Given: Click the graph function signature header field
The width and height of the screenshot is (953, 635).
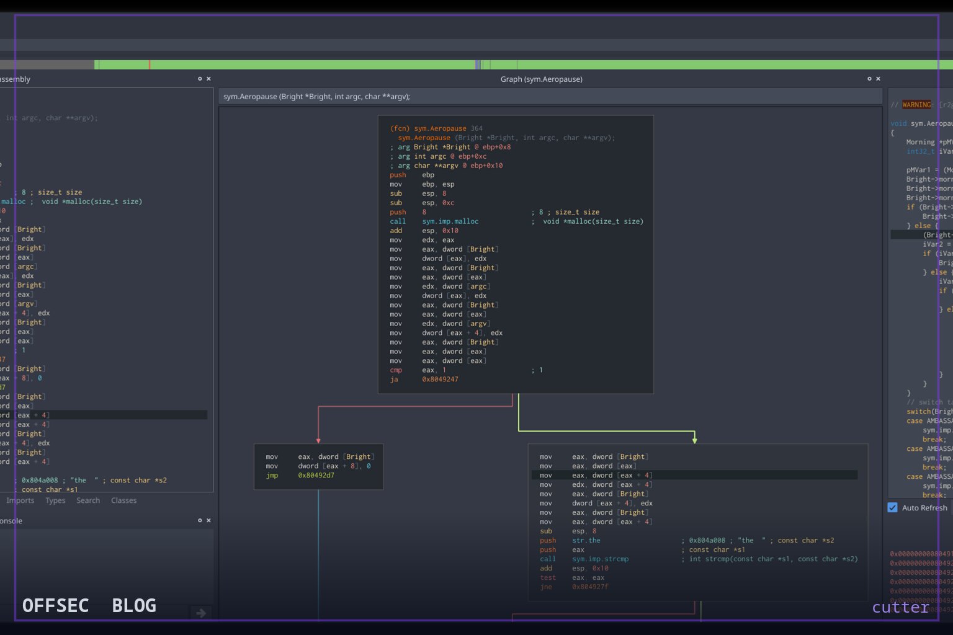Looking at the screenshot, I should [x=550, y=96].
